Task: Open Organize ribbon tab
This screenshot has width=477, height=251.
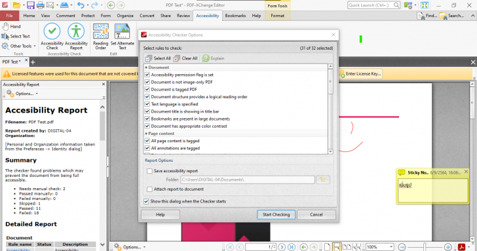Action: (125, 16)
